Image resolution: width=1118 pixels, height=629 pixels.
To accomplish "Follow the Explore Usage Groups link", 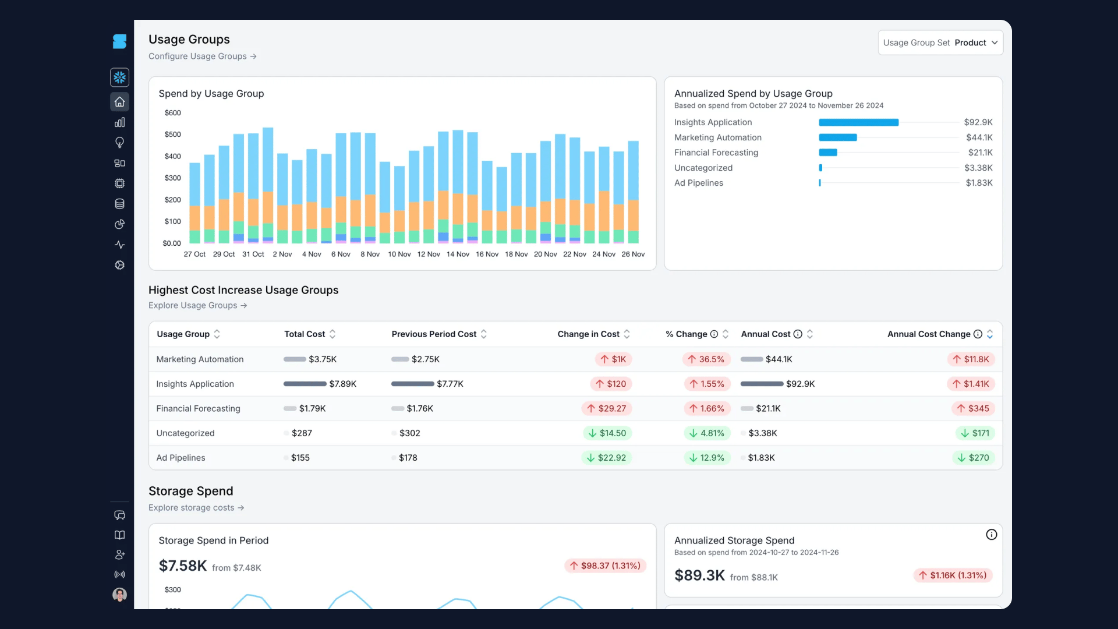I will 197,305.
